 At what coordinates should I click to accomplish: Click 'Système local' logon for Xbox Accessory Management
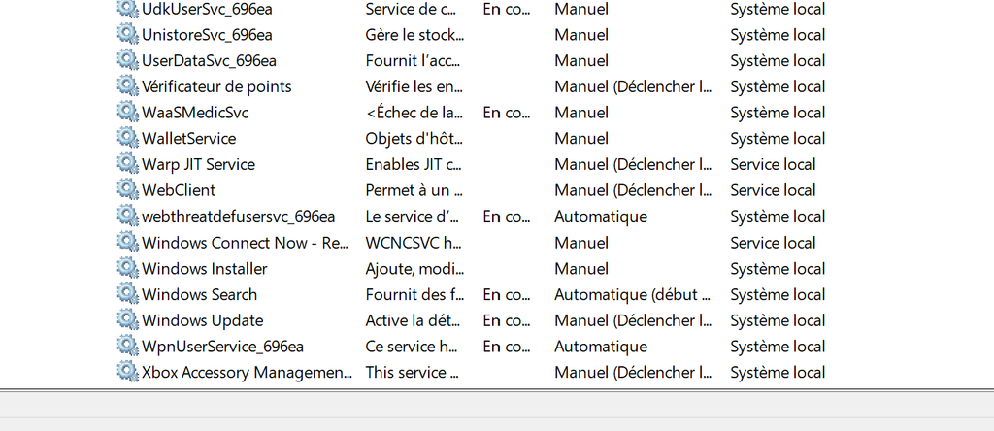click(778, 373)
